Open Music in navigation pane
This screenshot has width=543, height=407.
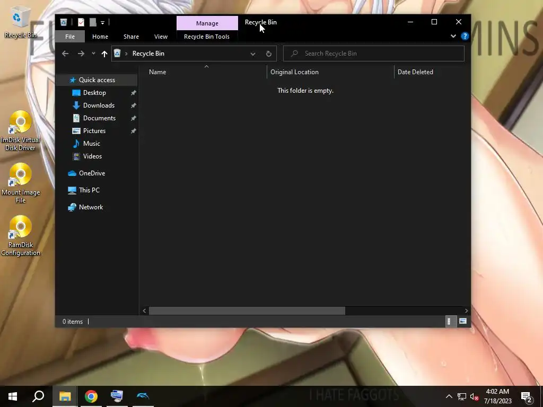[x=91, y=144]
